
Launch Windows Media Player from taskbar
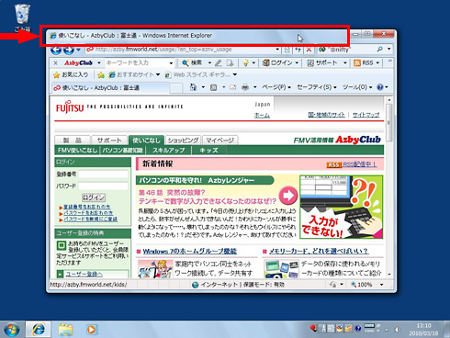(91, 330)
